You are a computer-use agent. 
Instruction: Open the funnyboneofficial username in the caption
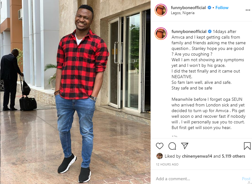tap(189, 31)
